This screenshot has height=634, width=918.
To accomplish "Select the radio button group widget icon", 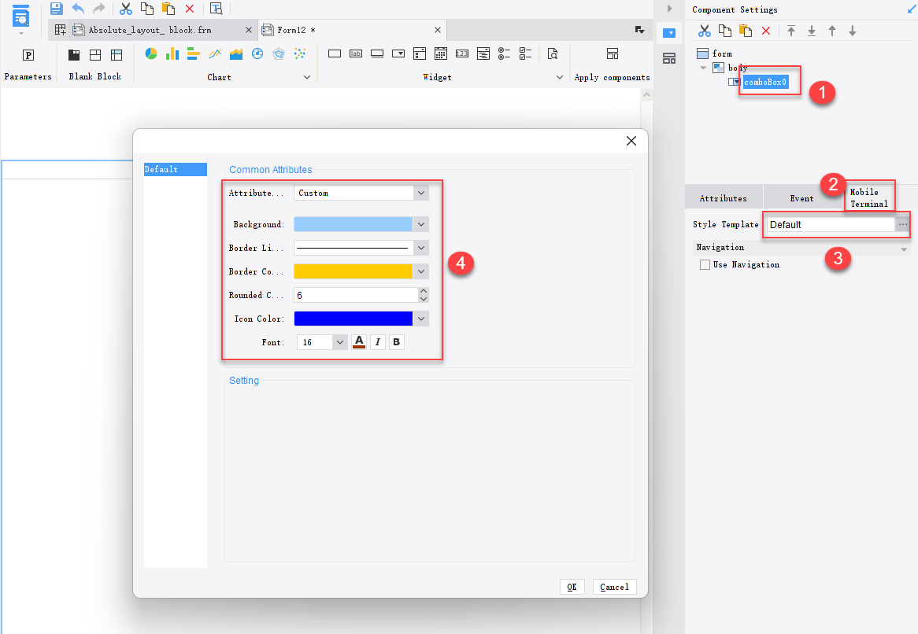I will click(x=504, y=53).
